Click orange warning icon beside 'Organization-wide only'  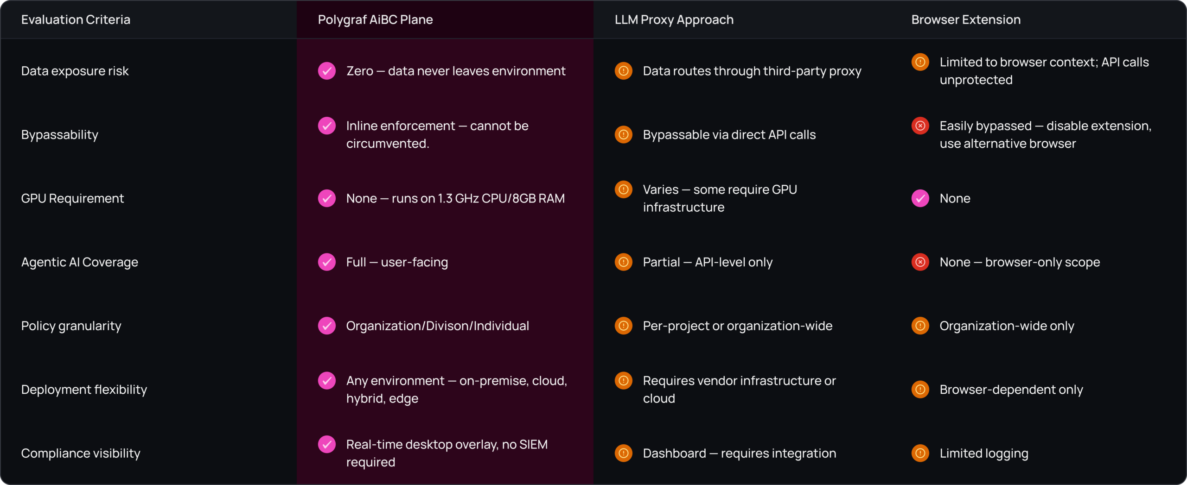pos(920,326)
